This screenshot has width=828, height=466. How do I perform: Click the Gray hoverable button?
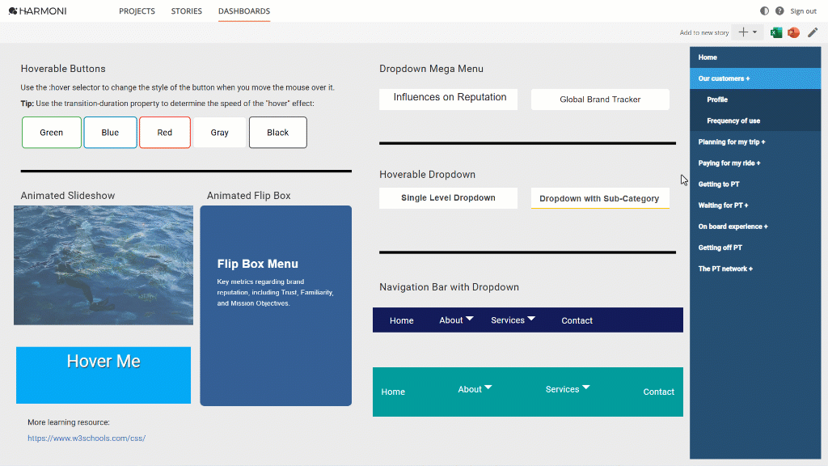(220, 133)
